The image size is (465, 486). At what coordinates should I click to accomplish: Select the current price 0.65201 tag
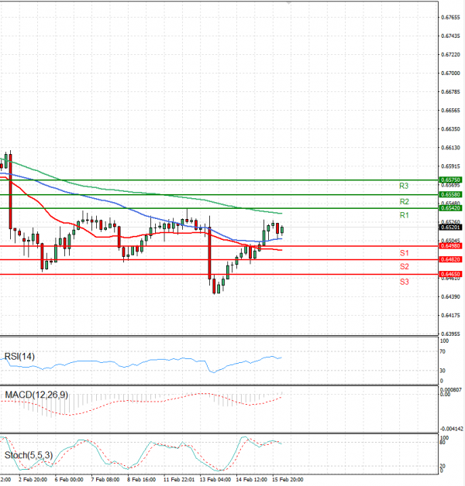450,228
